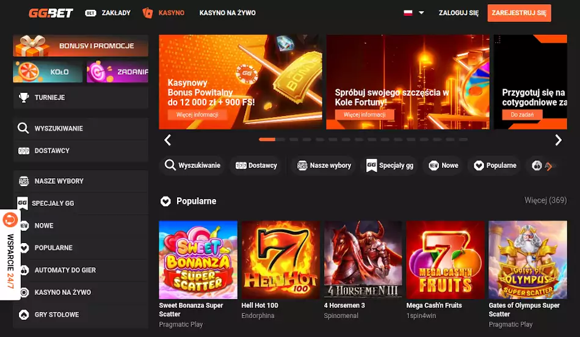This screenshot has height=337, width=580.
Task: Select the Specjały gg filter chip
Action: [390, 165]
